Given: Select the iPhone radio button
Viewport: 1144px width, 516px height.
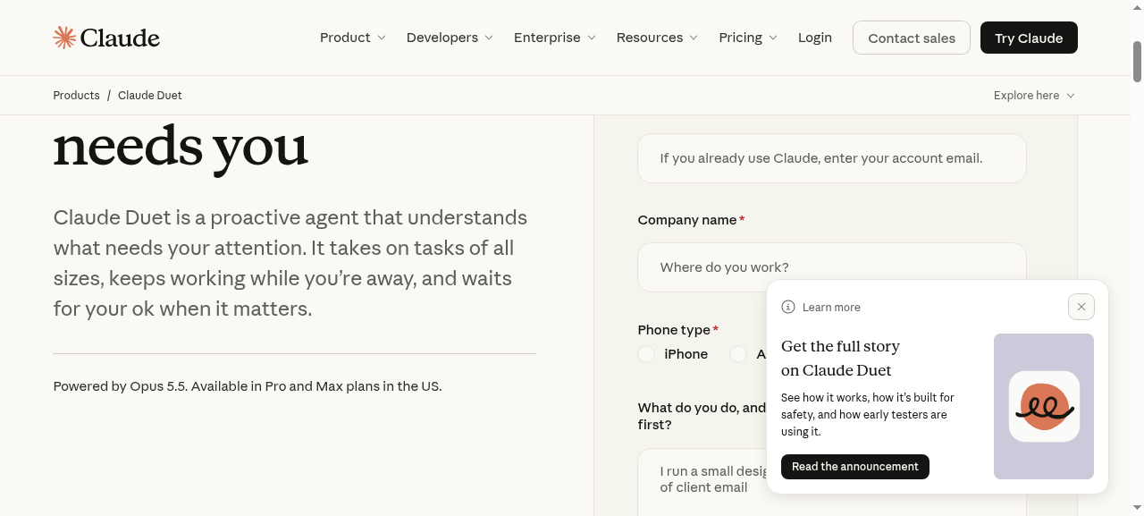Looking at the screenshot, I should (x=646, y=354).
